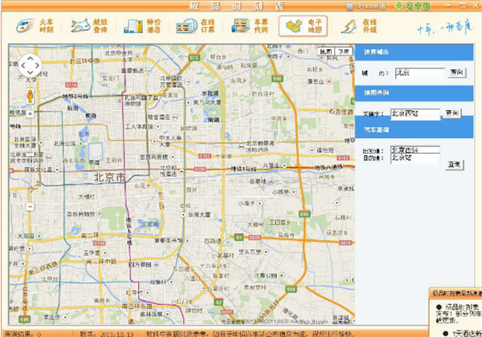Open the 车票代购 ticket purchasing agent tool
Image resolution: width=482 pixels, height=337 pixels.
[247, 26]
